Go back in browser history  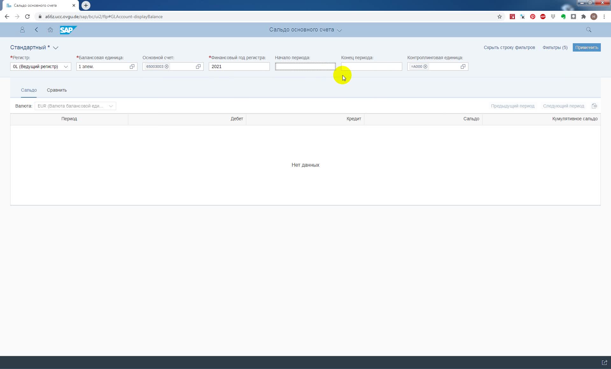point(7,17)
